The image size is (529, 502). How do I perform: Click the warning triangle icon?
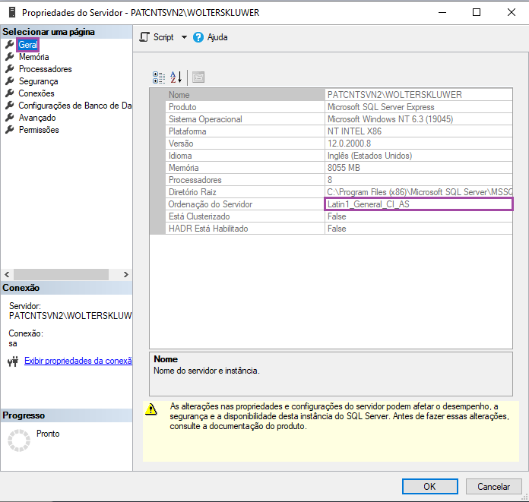(x=152, y=409)
